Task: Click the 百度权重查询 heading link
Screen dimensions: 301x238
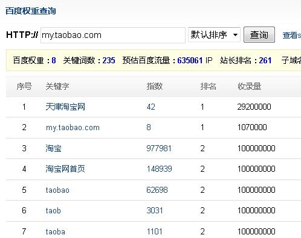Action: tap(31, 11)
